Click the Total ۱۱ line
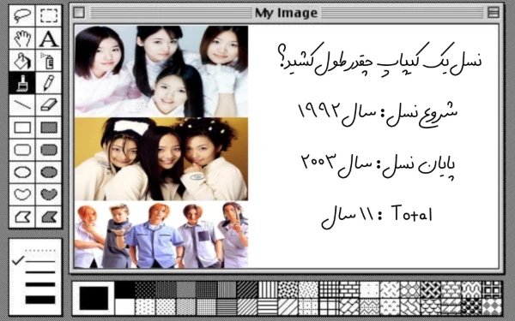The image size is (515, 321). [x=377, y=217]
